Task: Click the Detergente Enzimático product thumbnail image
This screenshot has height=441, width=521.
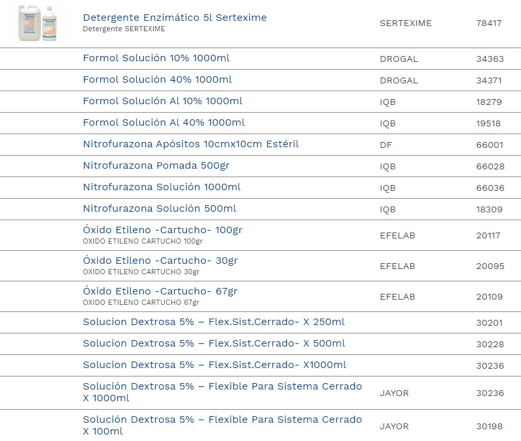Action: pyautogui.click(x=38, y=23)
